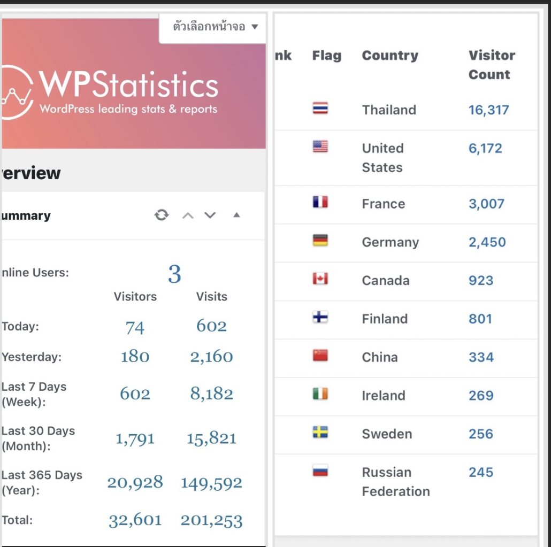Click the United States flag icon
The width and height of the screenshot is (551, 547).
coord(320,147)
